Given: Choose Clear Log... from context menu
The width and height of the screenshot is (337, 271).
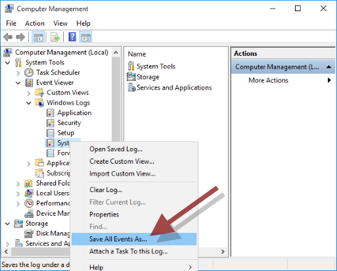Looking at the screenshot, I should [134, 189].
